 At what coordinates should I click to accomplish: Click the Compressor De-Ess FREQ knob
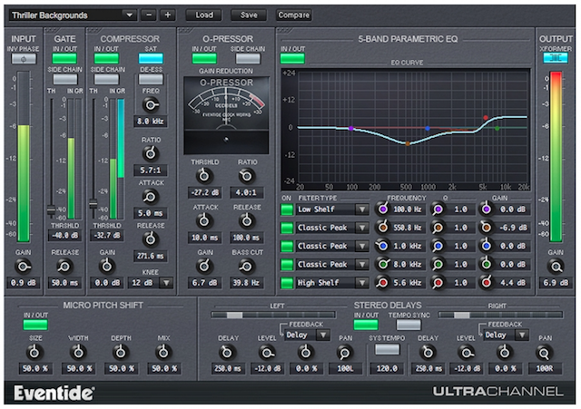click(x=150, y=105)
